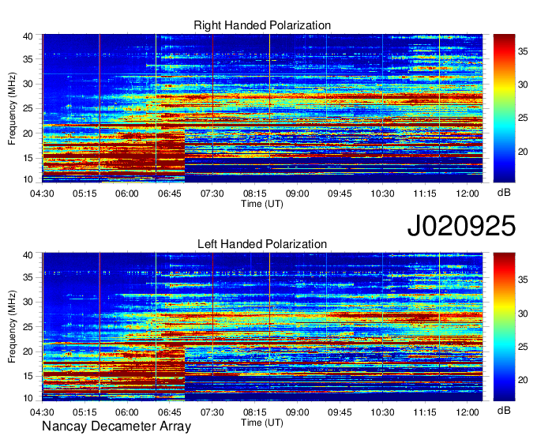Click the Right Handed plot's color scale bar
This screenshot has width=537, height=436.
click(504, 108)
